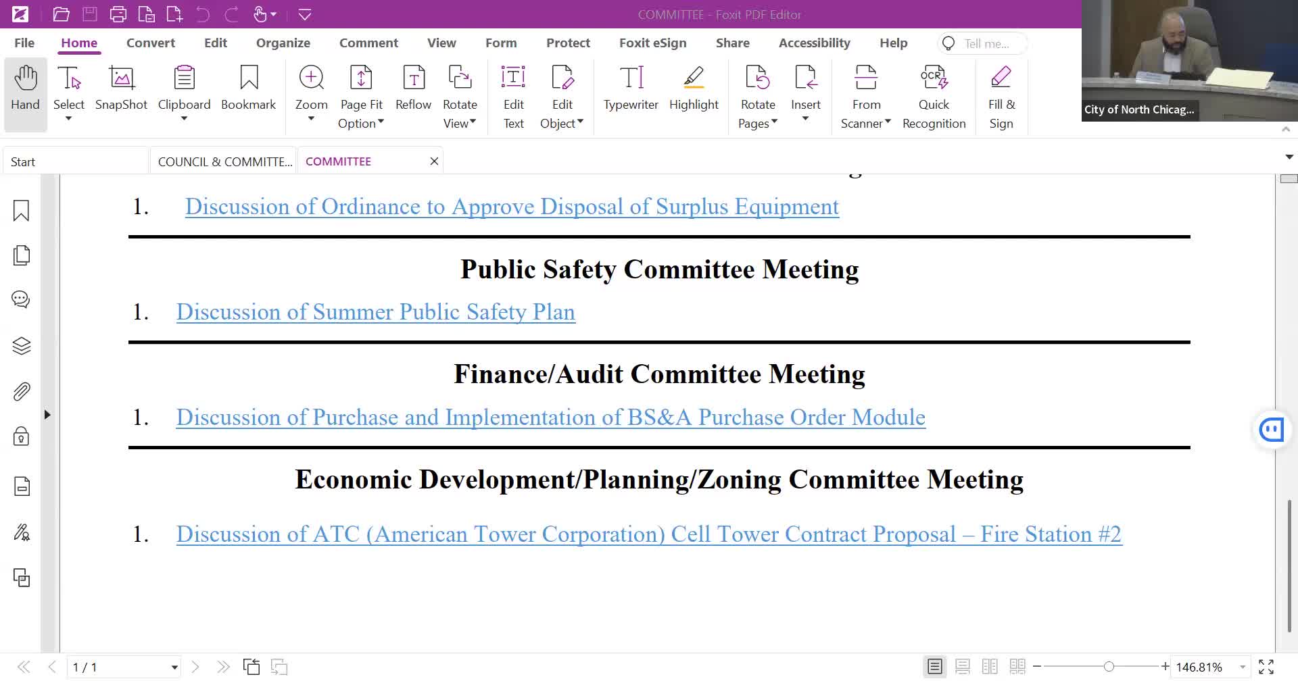The height and width of the screenshot is (681, 1298).
Task: Redo the last action
Action: tap(231, 14)
